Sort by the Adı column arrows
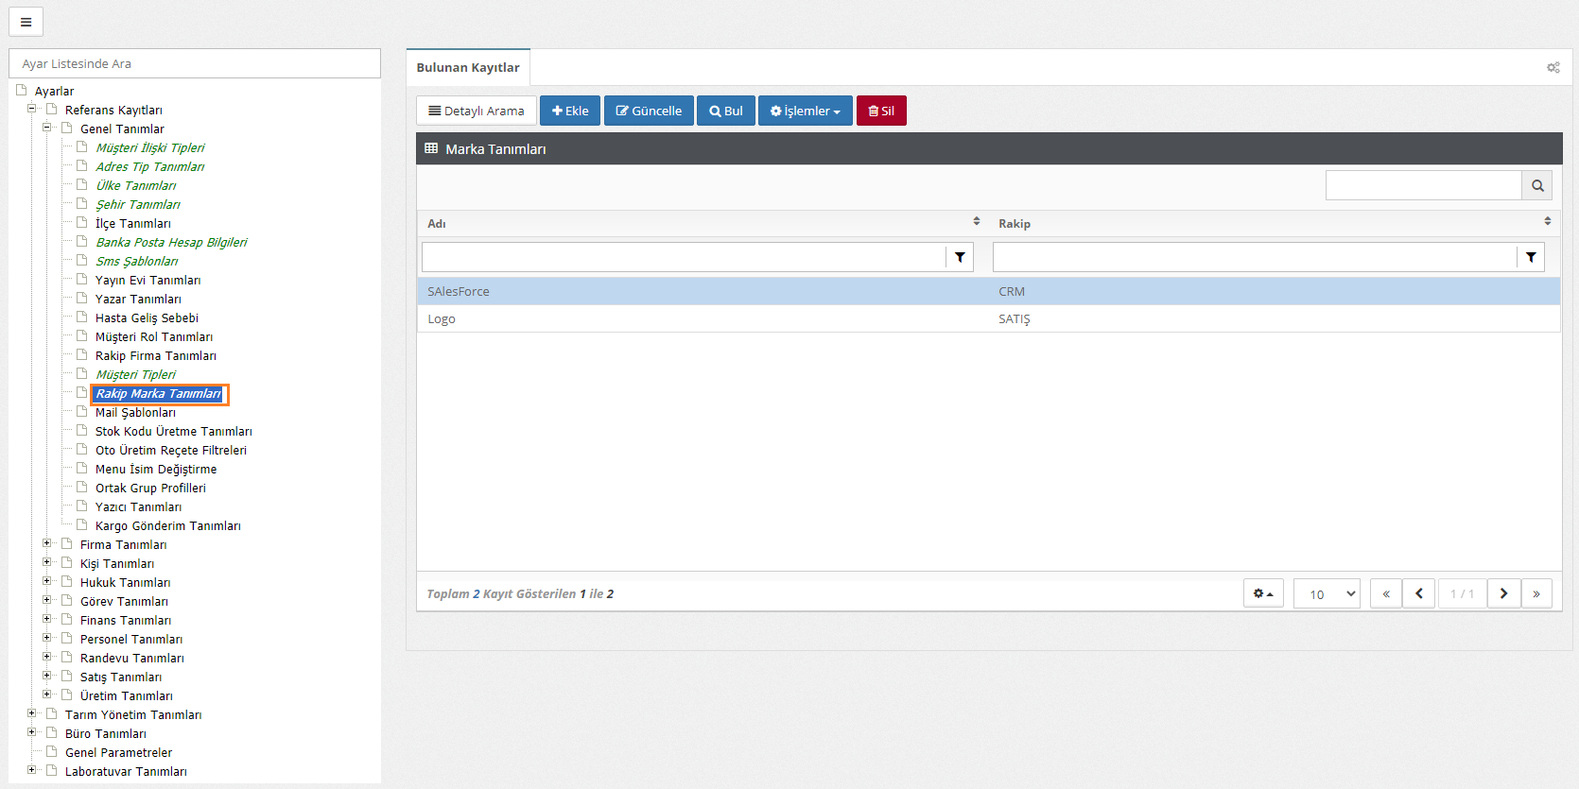This screenshot has height=789, width=1579. coord(977,221)
